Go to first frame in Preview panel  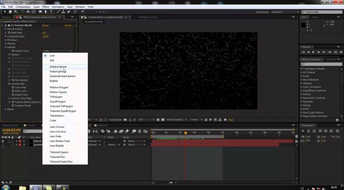[x=303, y=52]
